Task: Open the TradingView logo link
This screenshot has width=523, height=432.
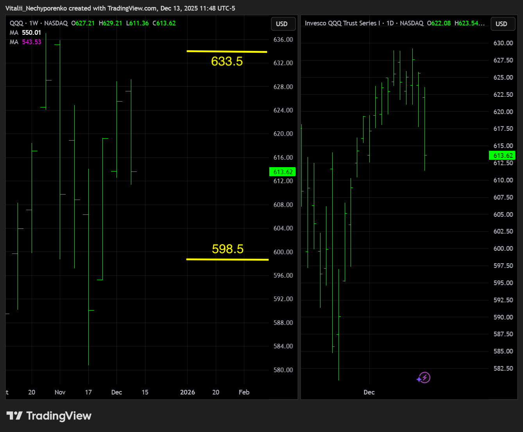Action: click(49, 416)
